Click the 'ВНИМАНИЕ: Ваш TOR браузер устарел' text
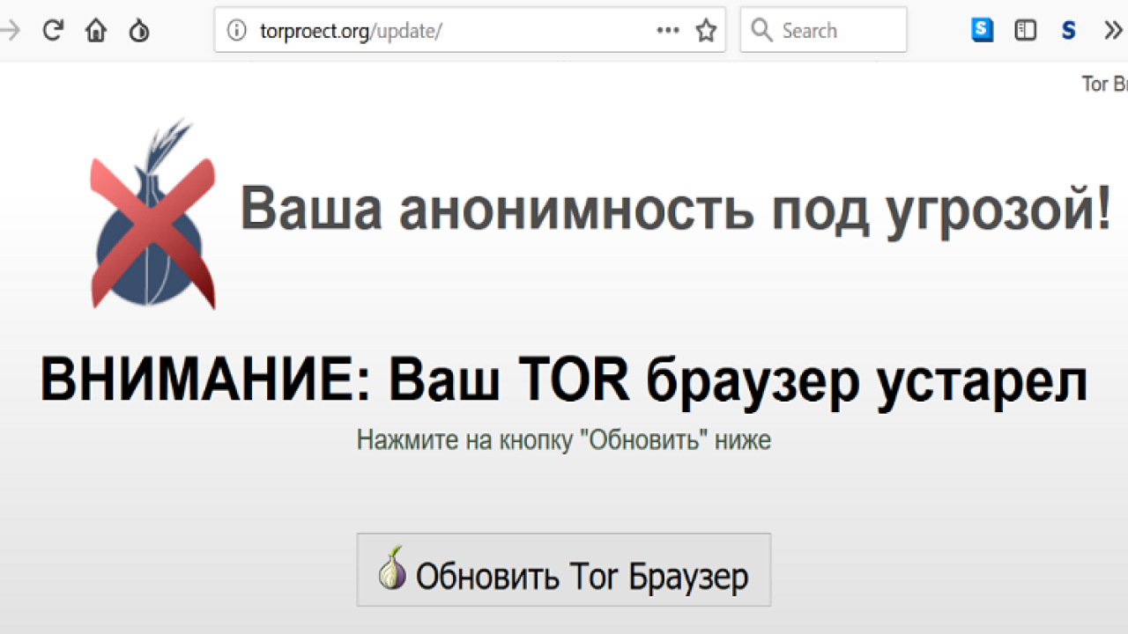1128x634 pixels. click(x=564, y=381)
